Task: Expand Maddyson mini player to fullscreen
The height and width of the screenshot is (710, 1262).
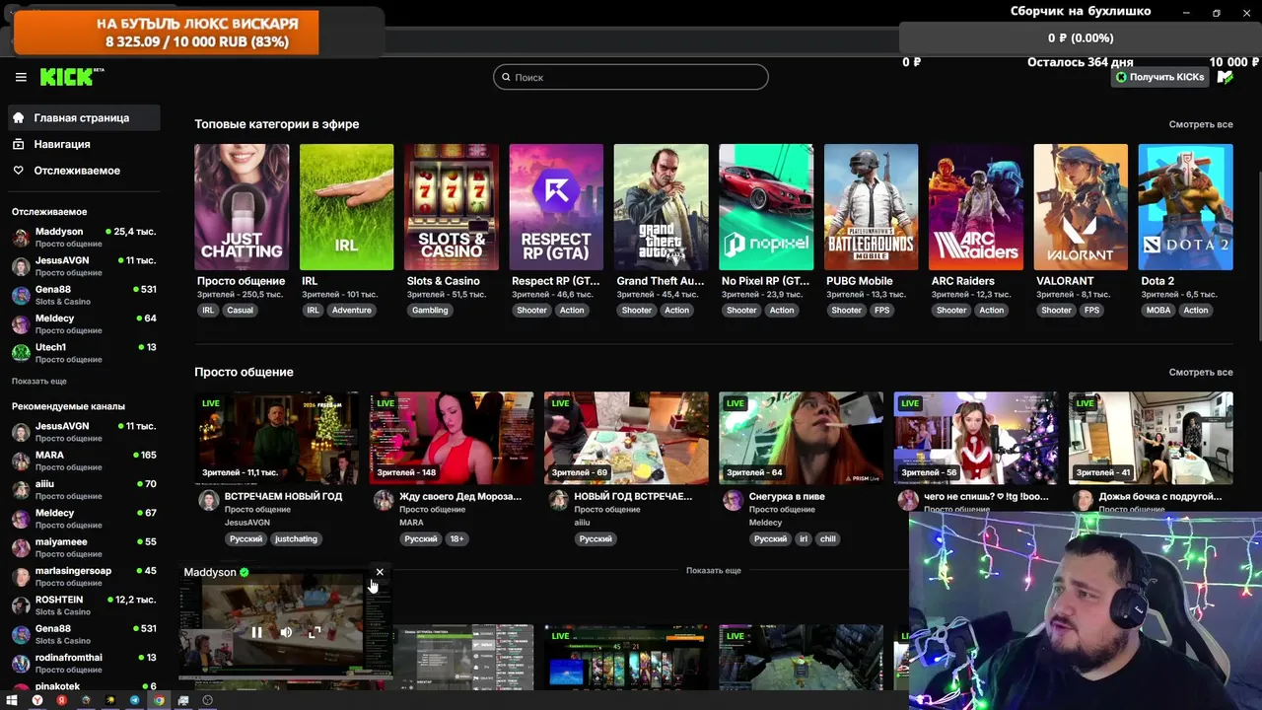Action: [x=315, y=632]
